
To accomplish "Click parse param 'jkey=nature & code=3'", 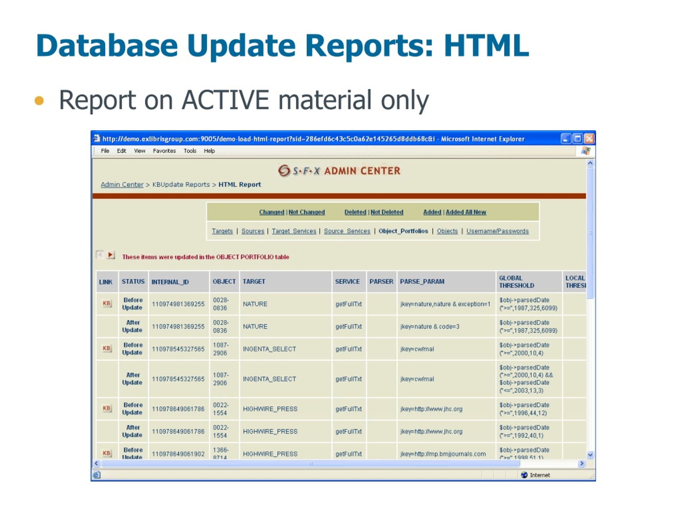I will [430, 326].
